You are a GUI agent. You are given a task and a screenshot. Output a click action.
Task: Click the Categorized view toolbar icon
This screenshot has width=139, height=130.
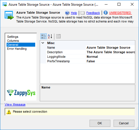(43, 36)
